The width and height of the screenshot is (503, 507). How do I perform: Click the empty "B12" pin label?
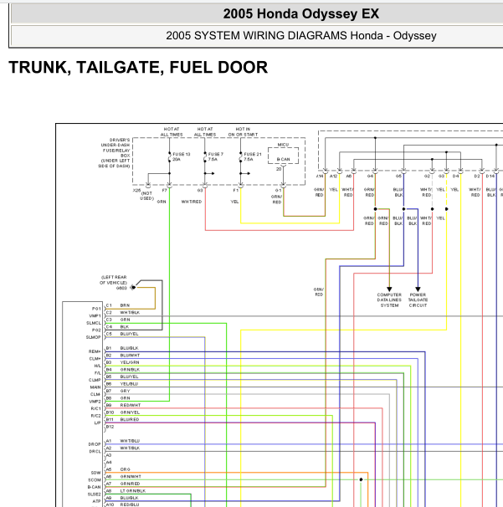110,427
